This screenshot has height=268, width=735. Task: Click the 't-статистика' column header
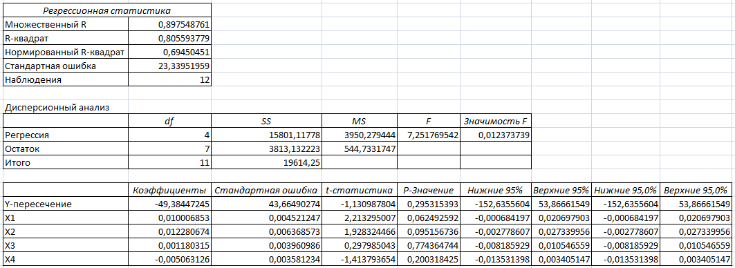(x=359, y=190)
